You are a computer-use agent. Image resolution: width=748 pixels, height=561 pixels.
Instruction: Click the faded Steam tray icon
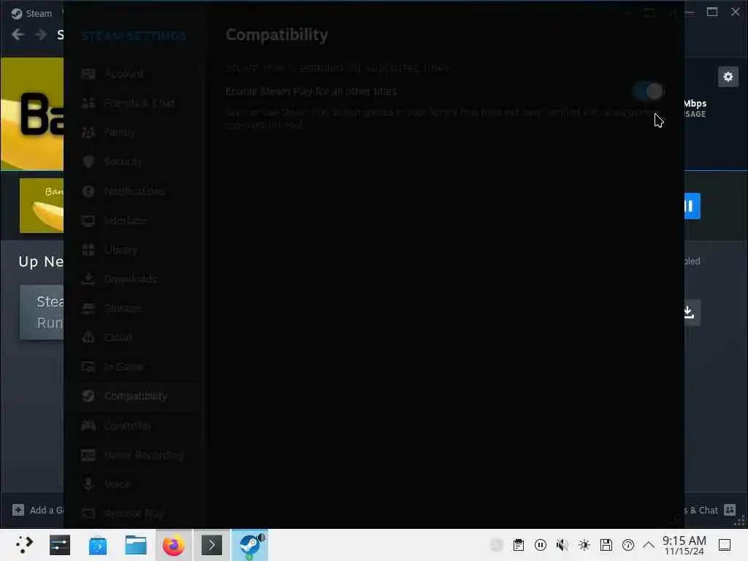(x=497, y=545)
